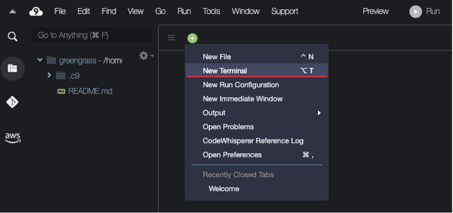Click the Go to Anything search field
This screenshot has height=213, width=453.
click(91, 35)
